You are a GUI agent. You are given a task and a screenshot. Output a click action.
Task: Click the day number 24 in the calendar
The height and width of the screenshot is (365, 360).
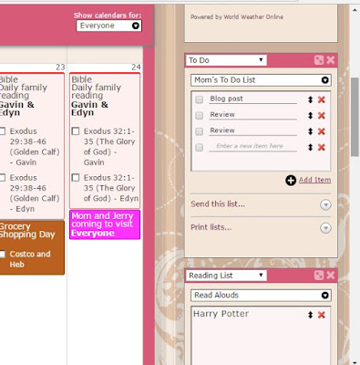pyautogui.click(x=136, y=68)
